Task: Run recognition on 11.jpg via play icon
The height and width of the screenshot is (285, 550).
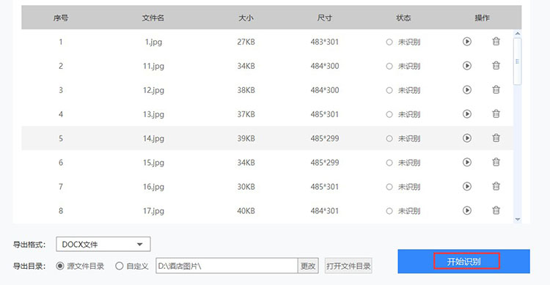Action: click(467, 66)
